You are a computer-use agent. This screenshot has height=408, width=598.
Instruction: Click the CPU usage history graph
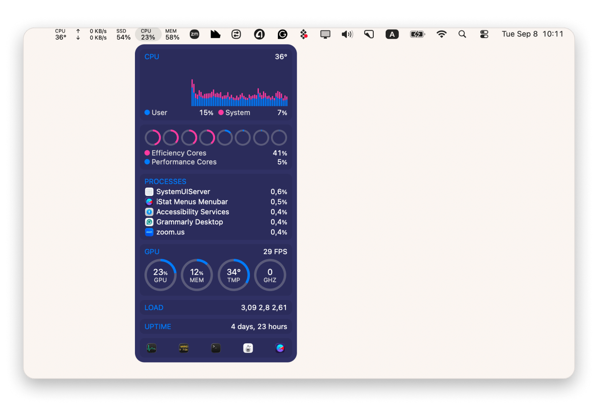click(x=239, y=92)
